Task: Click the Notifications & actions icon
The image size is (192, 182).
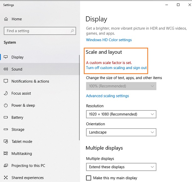Action: (6, 81)
